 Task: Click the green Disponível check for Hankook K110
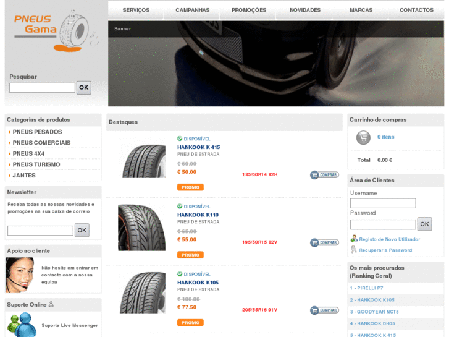click(180, 206)
